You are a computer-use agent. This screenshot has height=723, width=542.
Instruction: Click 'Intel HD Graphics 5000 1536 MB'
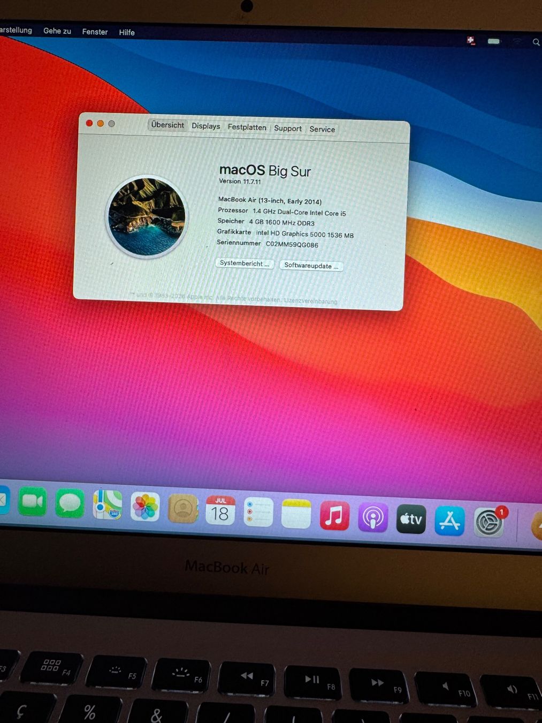[x=304, y=234]
